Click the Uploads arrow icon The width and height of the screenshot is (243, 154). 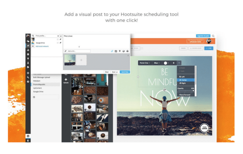point(66,80)
